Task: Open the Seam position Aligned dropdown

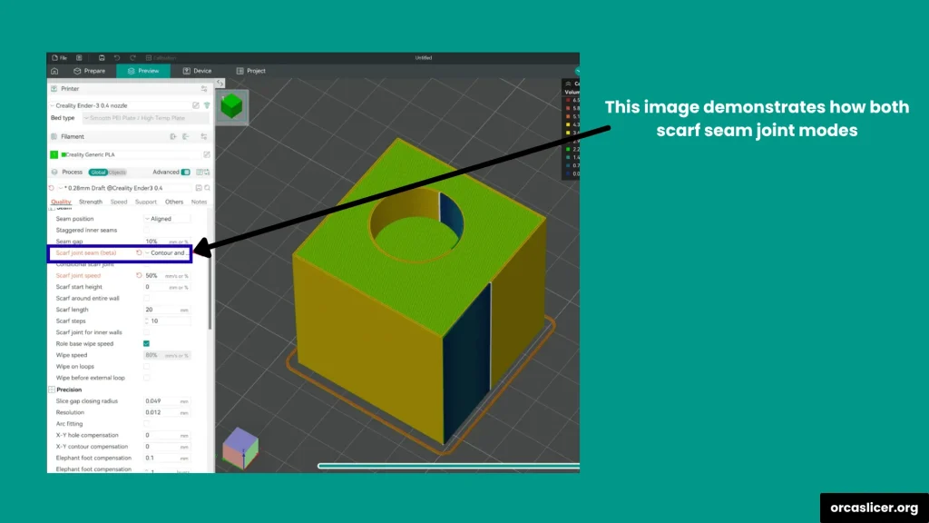Action: [x=167, y=219]
